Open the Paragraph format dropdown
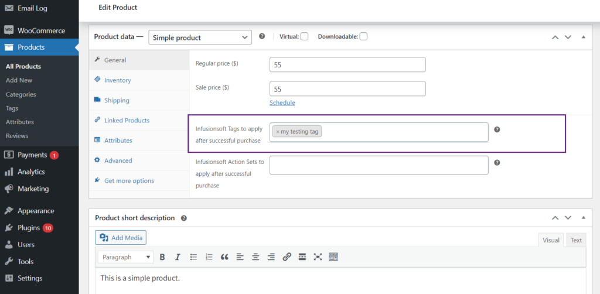600x294 pixels. (125, 257)
